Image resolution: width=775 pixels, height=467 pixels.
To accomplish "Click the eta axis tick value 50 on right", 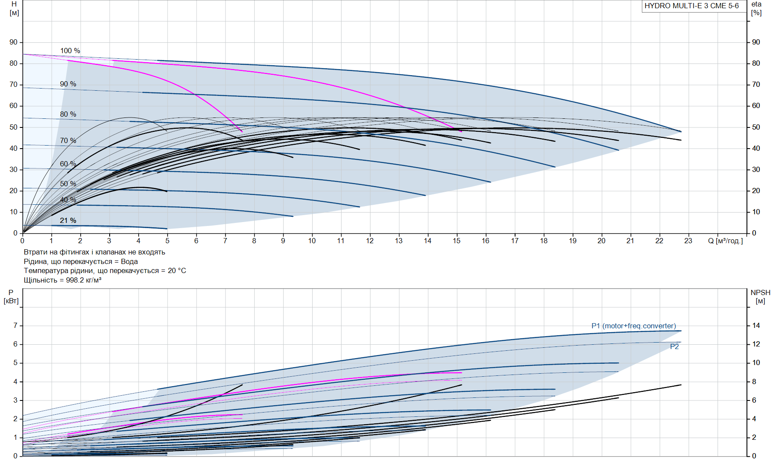I will click(x=756, y=127).
